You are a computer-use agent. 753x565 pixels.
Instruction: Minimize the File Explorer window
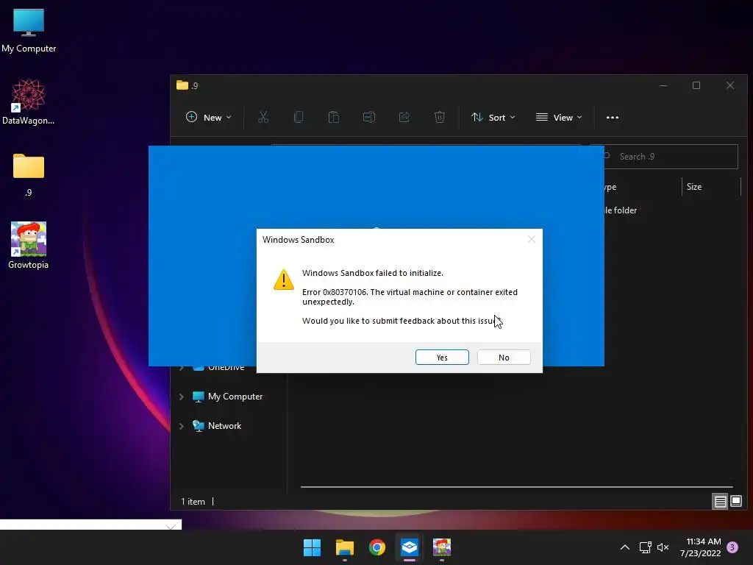[x=663, y=85]
